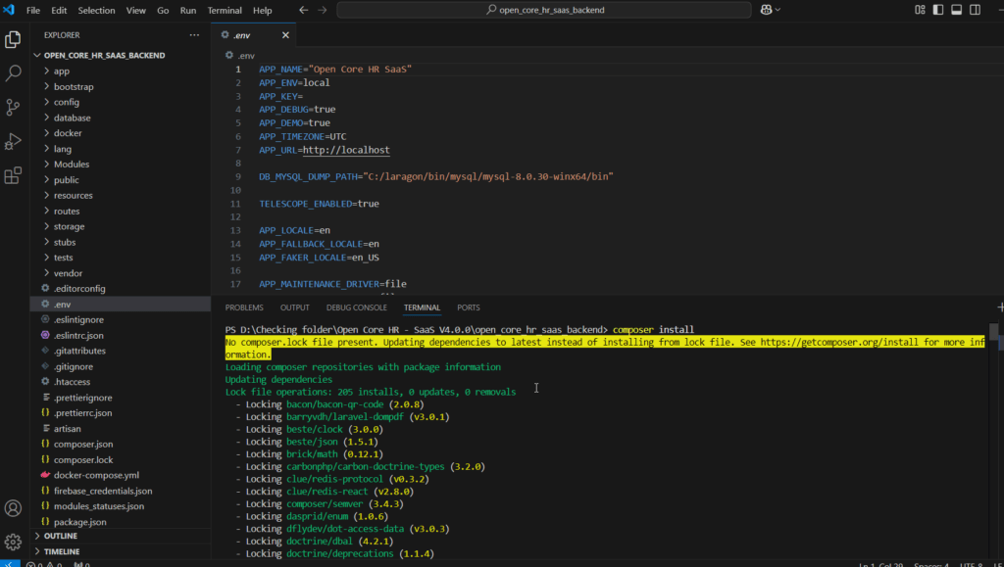Toggle secondary side bar visibility
1004x567 pixels.
(975, 10)
